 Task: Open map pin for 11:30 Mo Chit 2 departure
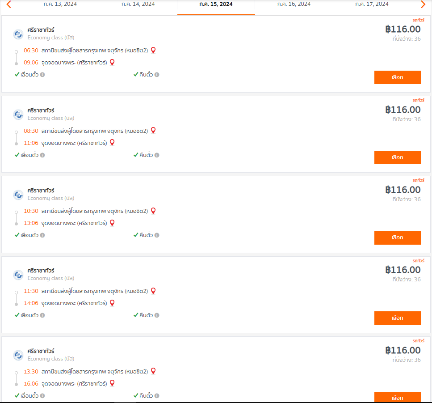click(153, 291)
